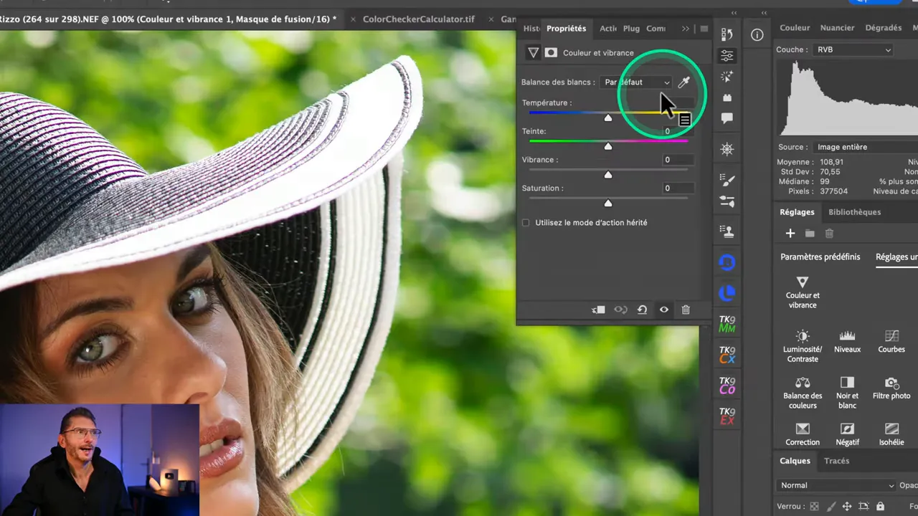Pick the white balance eyedropper tool

(x=683, y=82)
